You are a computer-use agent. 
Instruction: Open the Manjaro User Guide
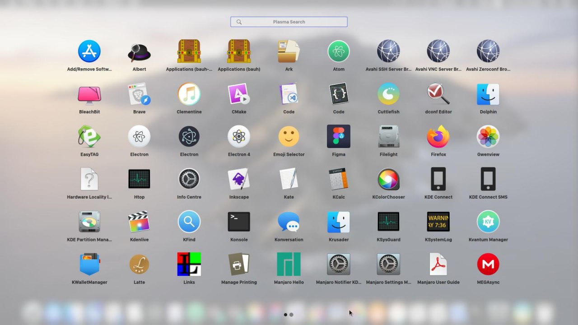438,264
